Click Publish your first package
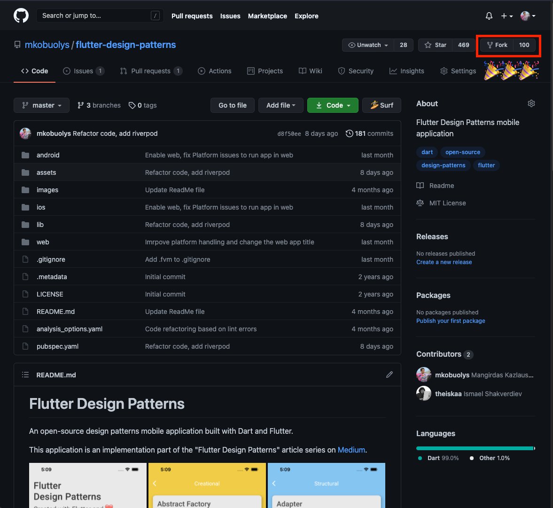Image resolution: width=553 pixels, height=508 pixels. click(451, 320)
